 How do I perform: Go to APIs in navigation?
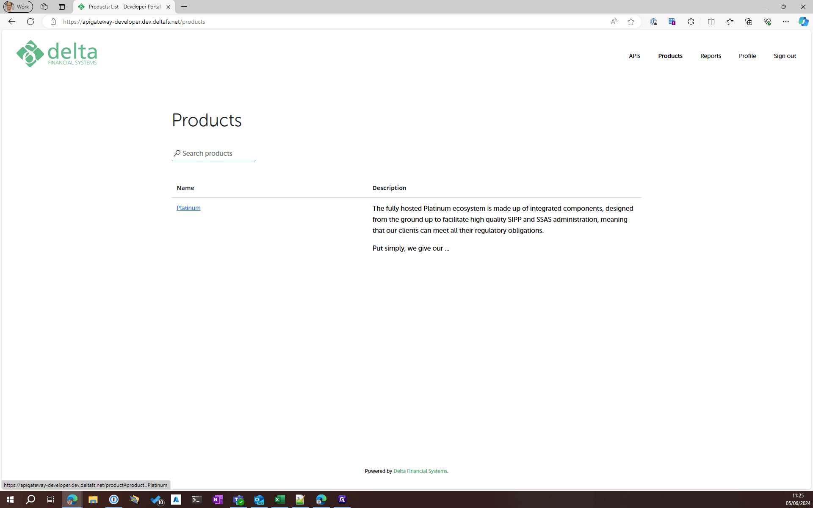[x=634, y=56]
